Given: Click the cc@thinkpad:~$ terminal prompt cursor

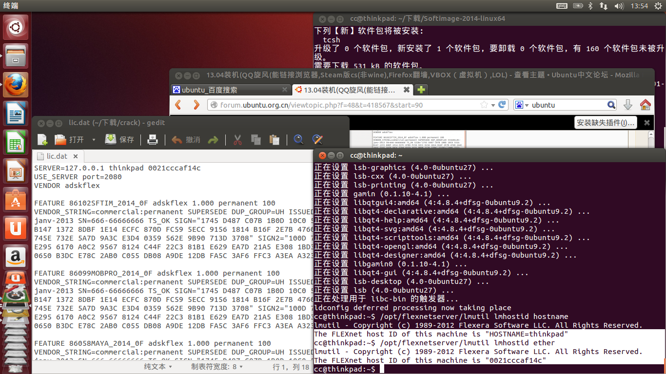Looking at the screenshot, I should (x=382, y=369).
